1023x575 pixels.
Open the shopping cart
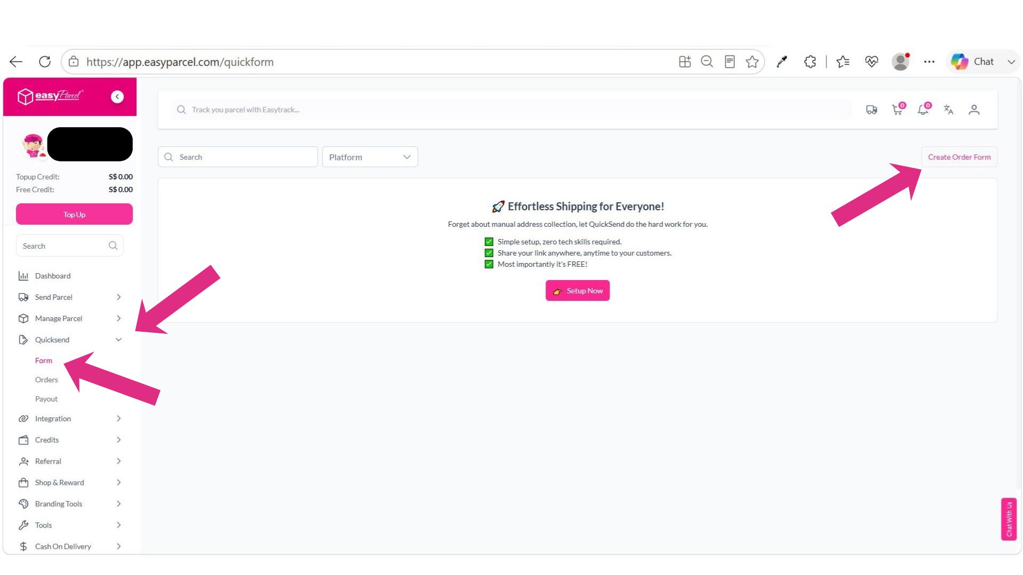898,109
